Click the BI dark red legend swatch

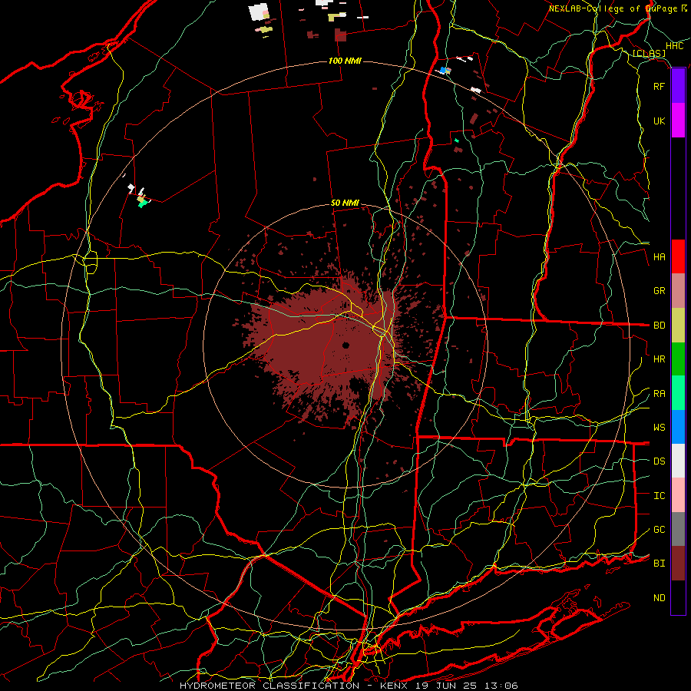(678, 564)
